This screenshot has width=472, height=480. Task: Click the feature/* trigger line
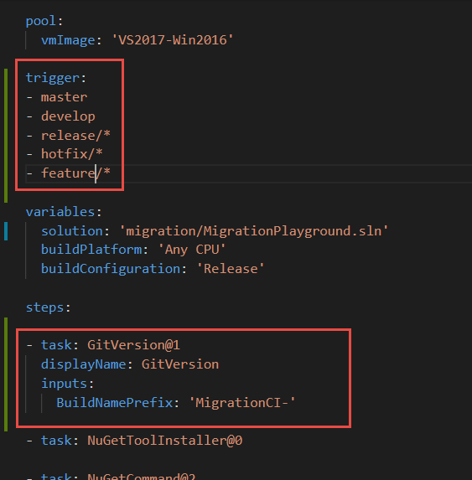click(x=75, y=173)
